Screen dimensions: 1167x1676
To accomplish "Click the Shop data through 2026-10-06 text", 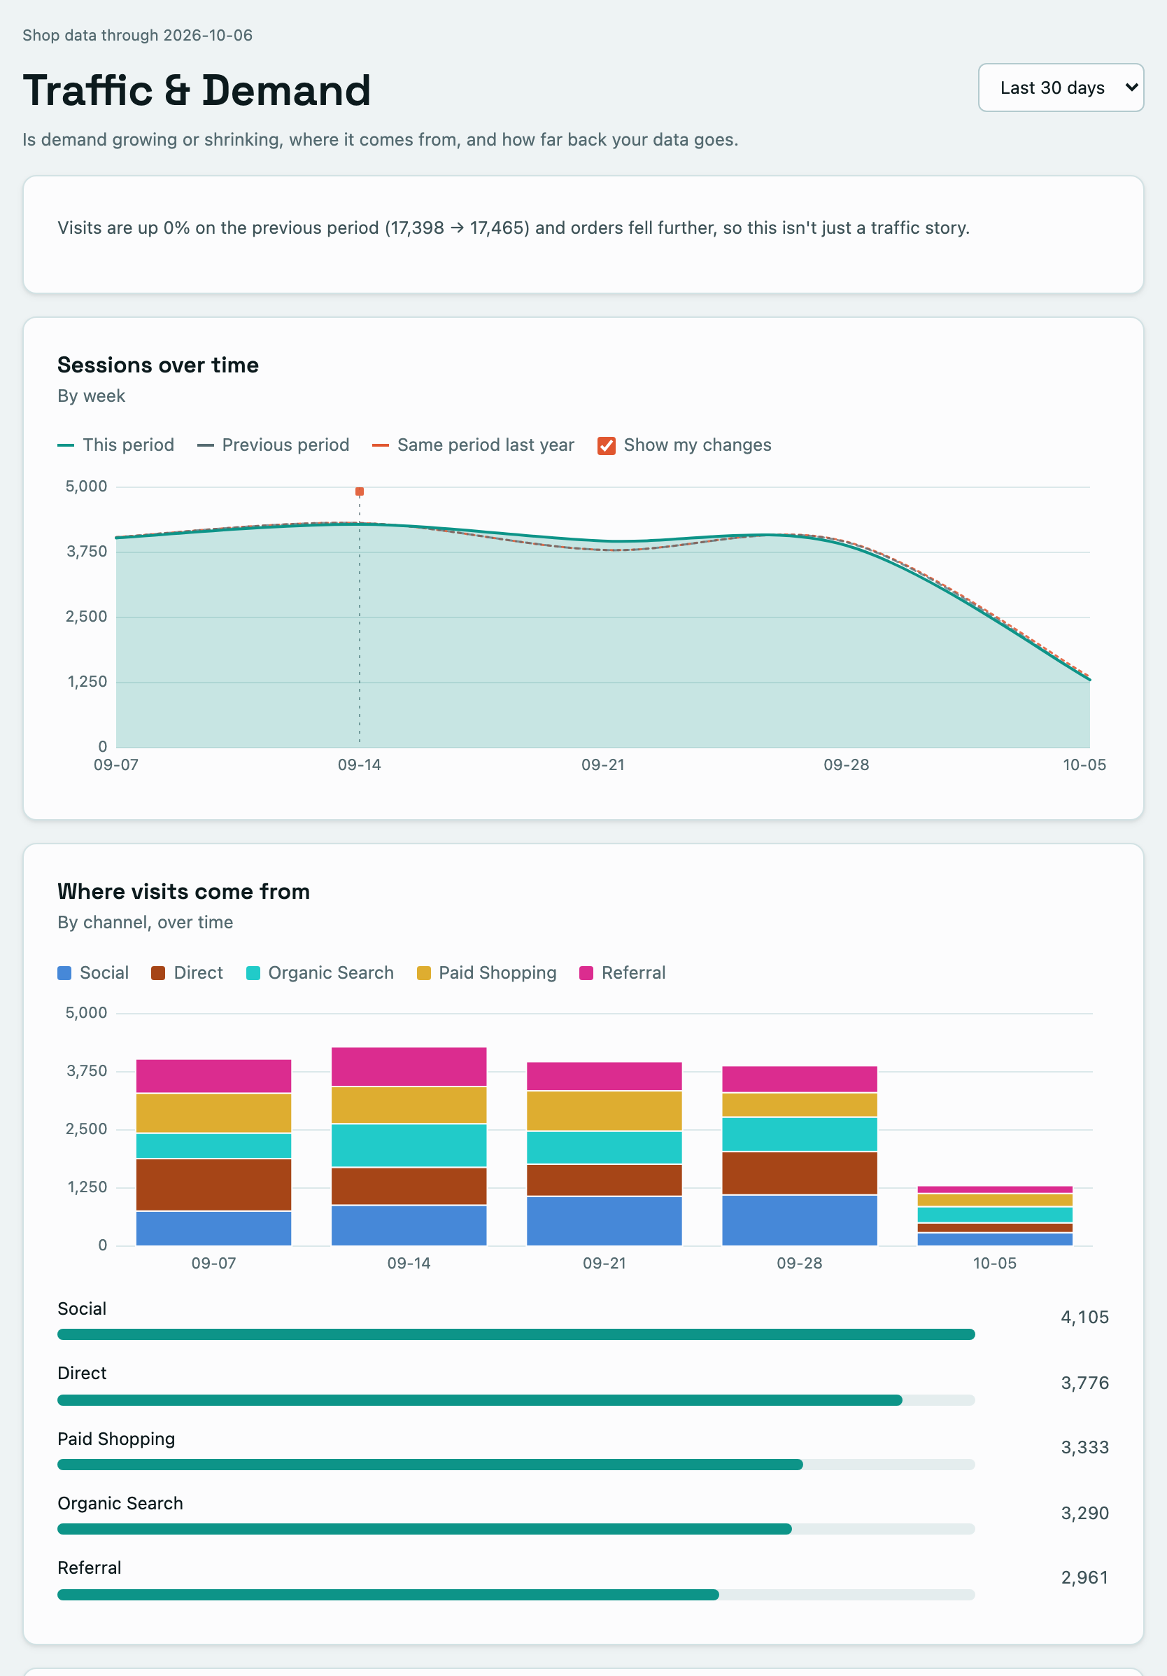I will tap(138, 35).
